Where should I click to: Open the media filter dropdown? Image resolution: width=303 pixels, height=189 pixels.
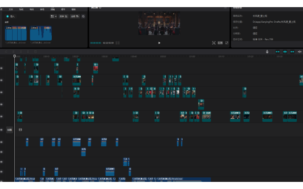pyautogui.click(x=74, y=16)
